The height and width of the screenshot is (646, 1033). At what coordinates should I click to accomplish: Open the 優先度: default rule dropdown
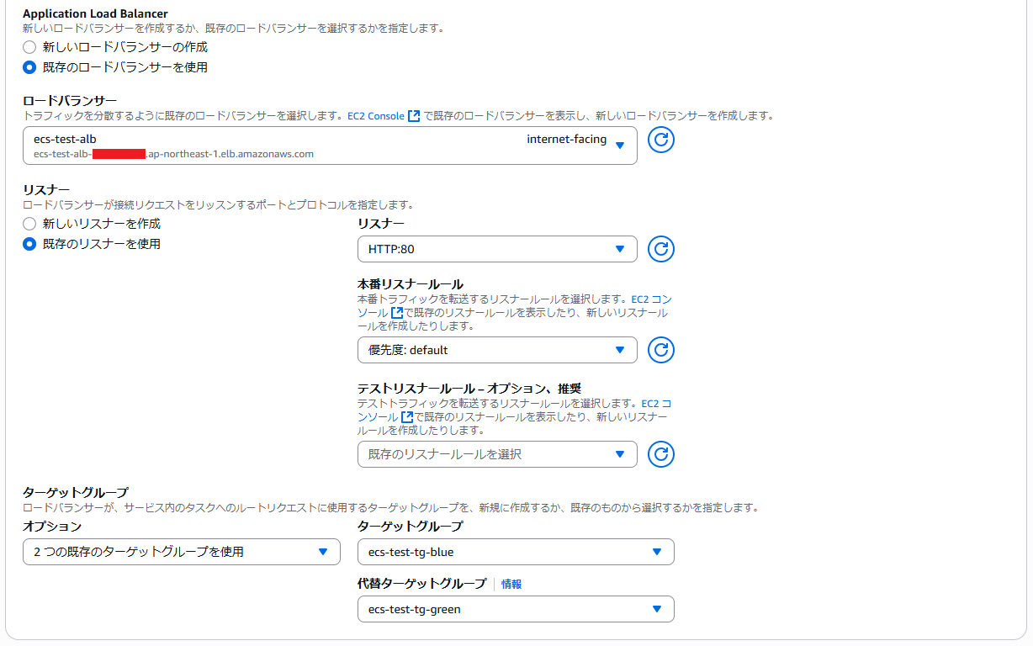pos(497,350)
